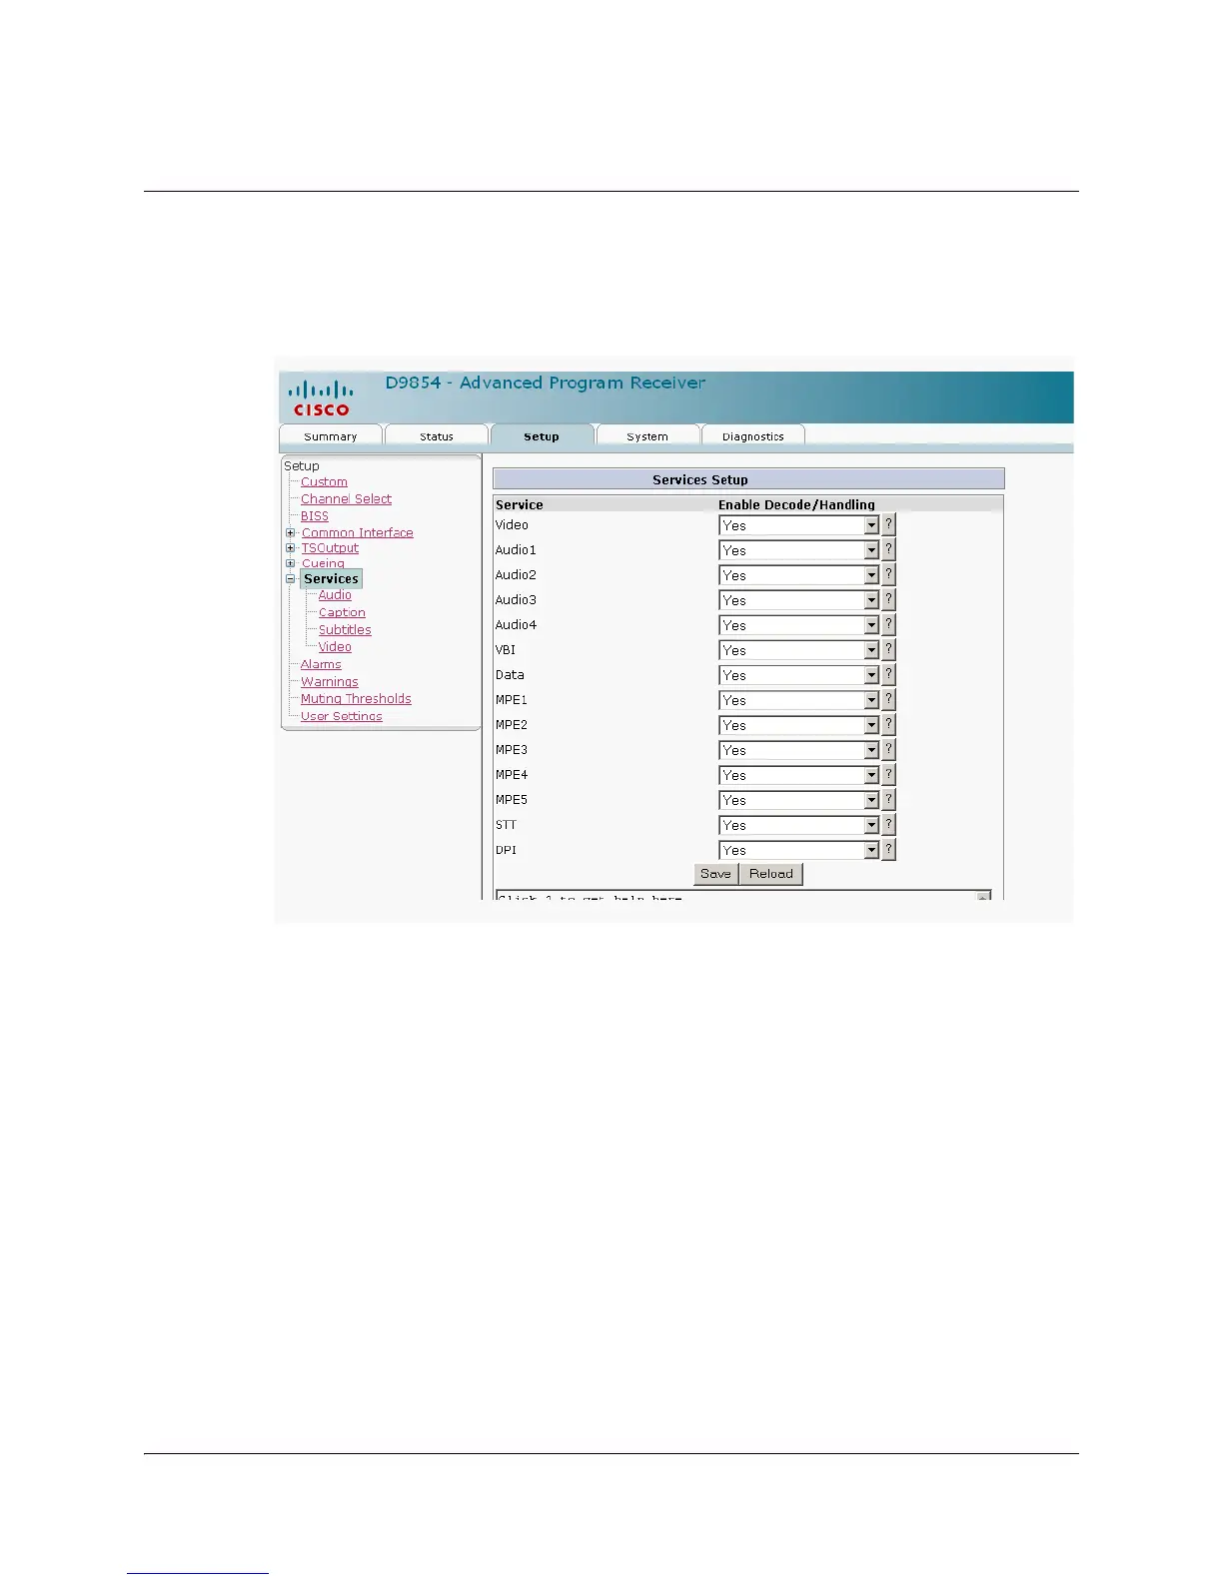Click the Service column header
Image resolution: width=1223 pixels, height=1582 pixels.
520,504
